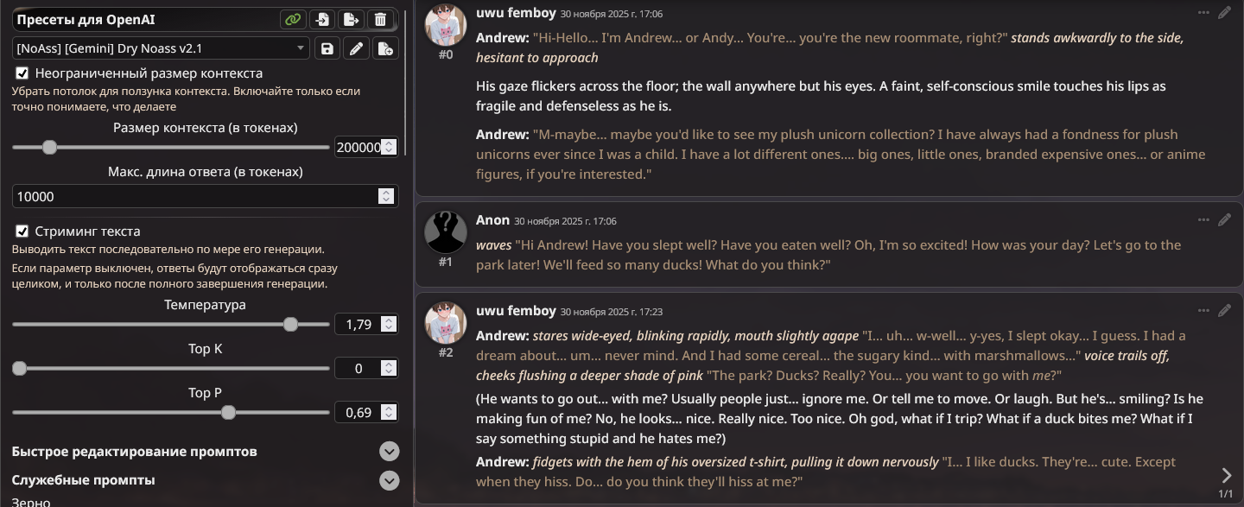Delete the preset with the trash icon
Image resolution: width=1244 pixels, height=507 pixels.
click(380, 20)
